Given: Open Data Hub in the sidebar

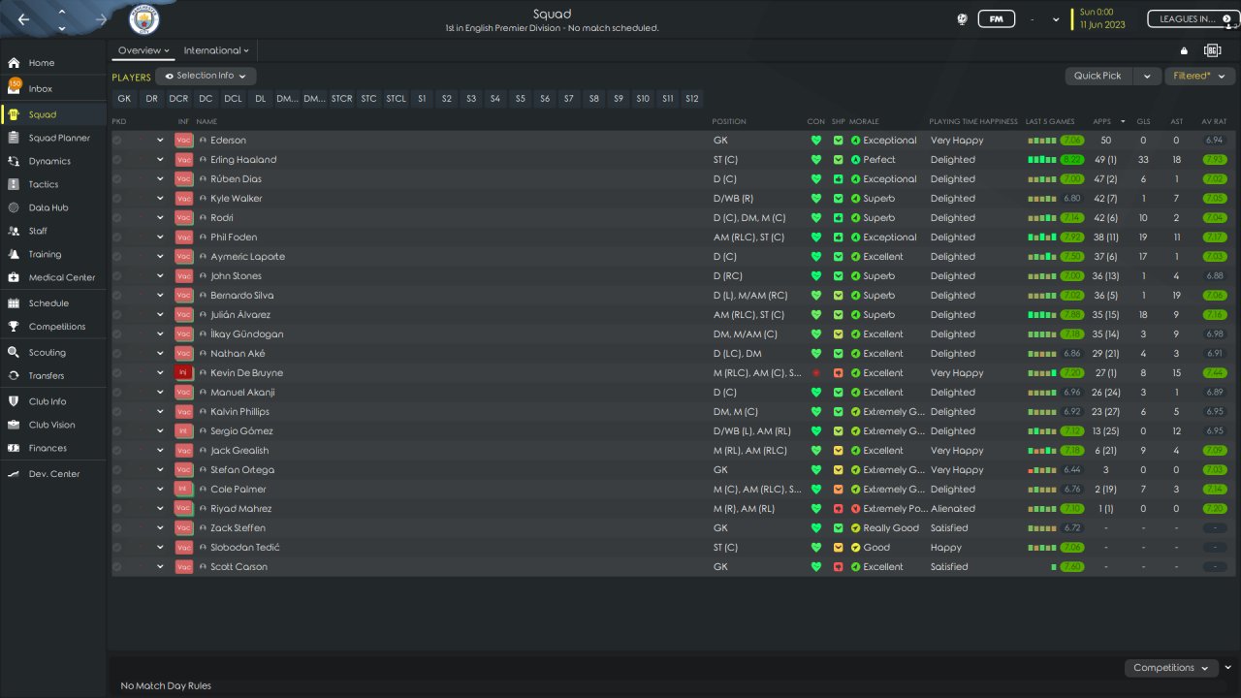Looking at the screenshot, I should (48, 207).
